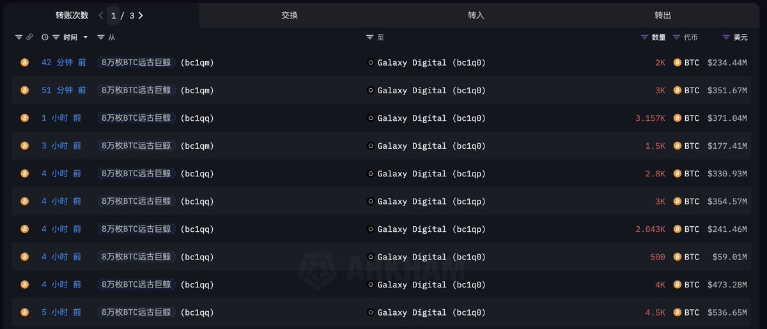This screenshot has height=329, width=767.
Task: Click the 代币 column filter icon
Action: (x=677, y=38)
